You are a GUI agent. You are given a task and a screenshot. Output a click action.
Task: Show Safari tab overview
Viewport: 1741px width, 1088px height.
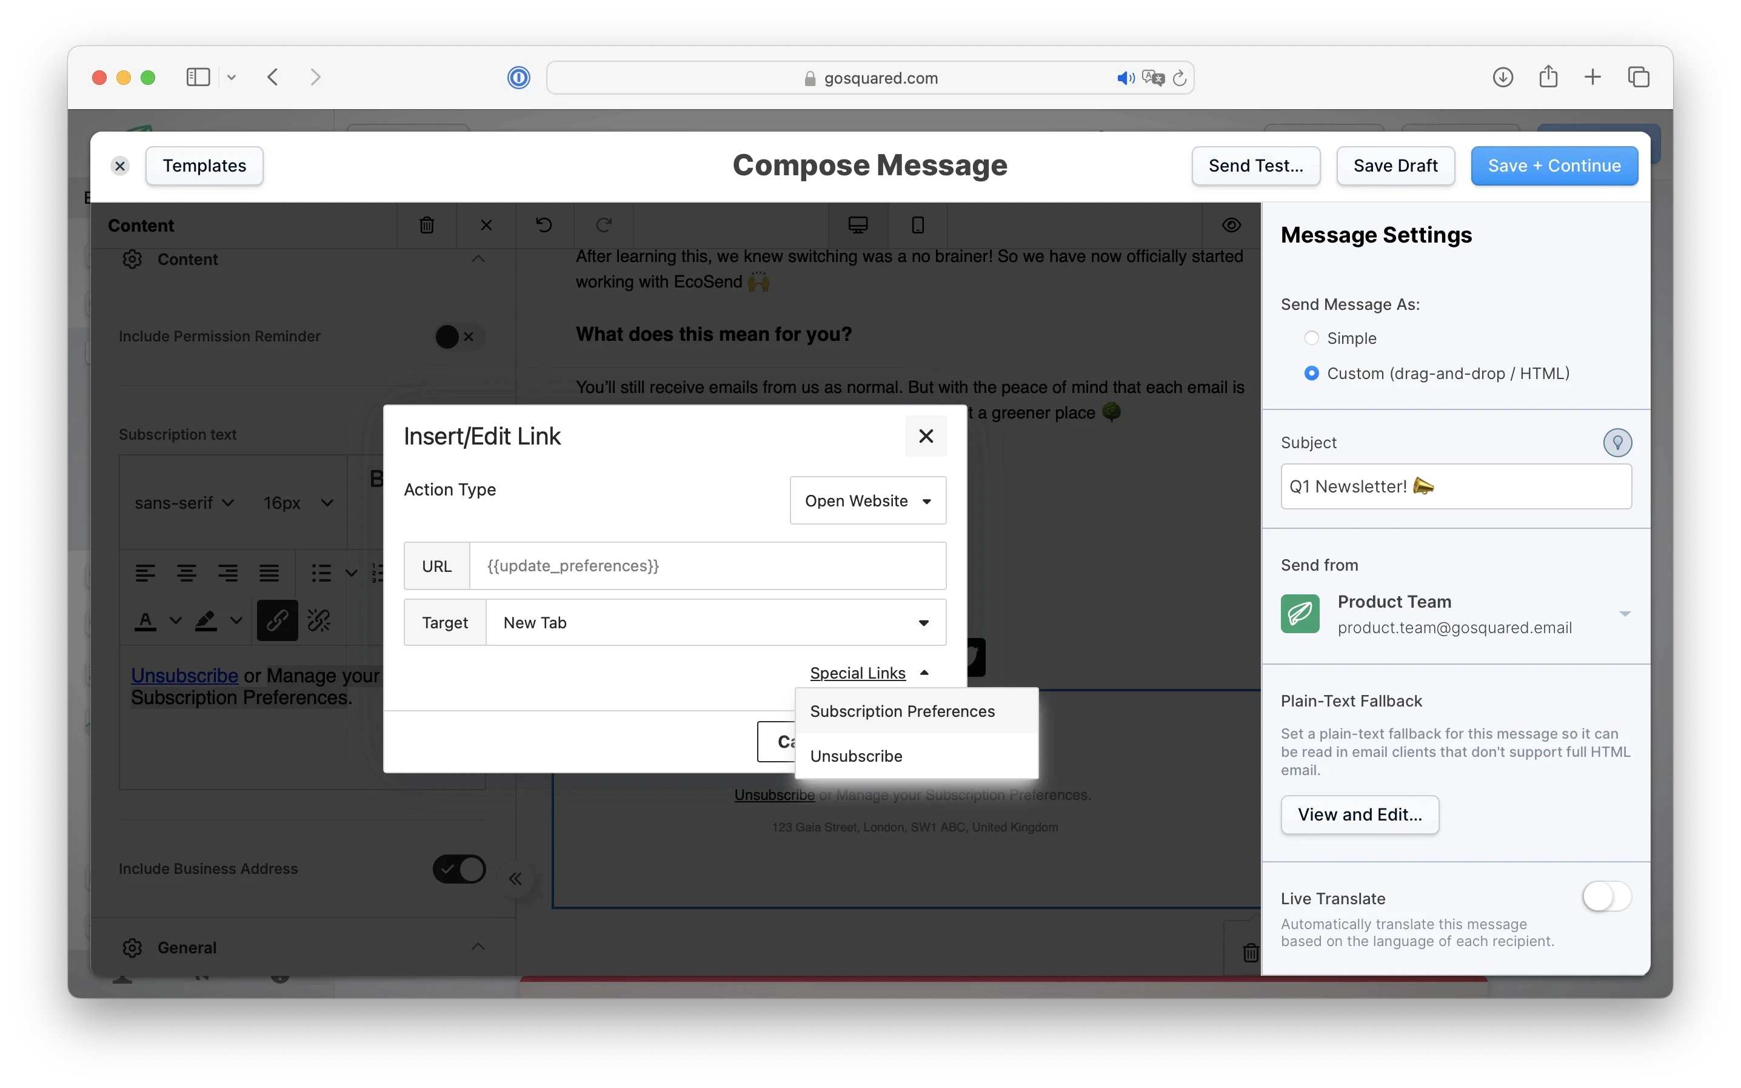click(x=1638, y=77)
